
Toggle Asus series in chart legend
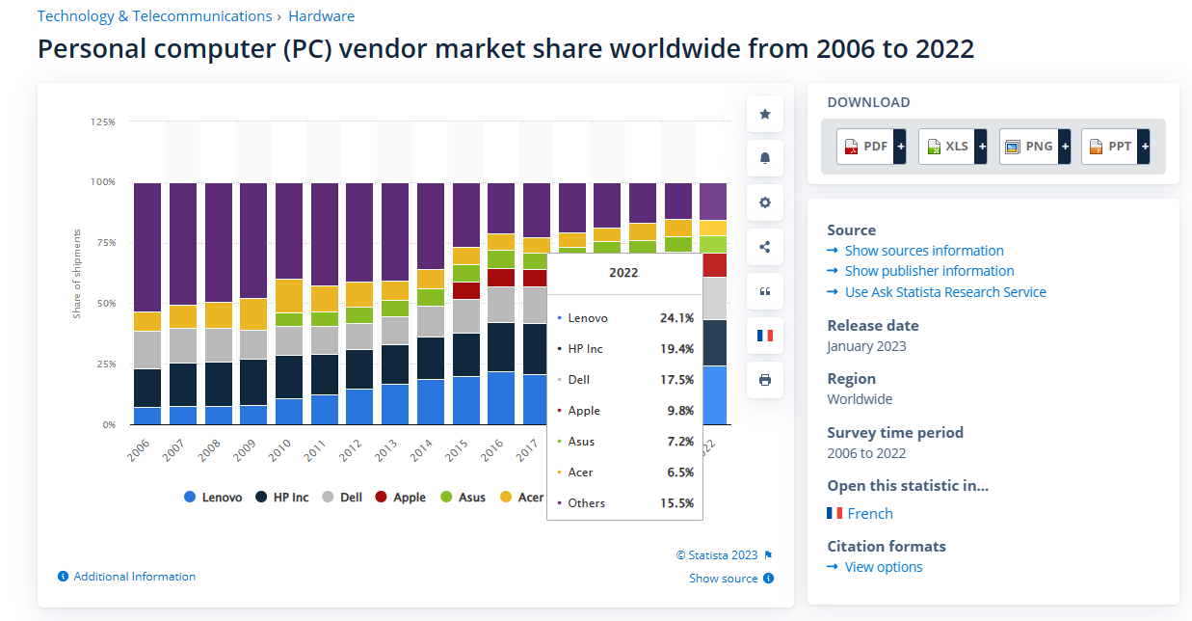[463, 498]
